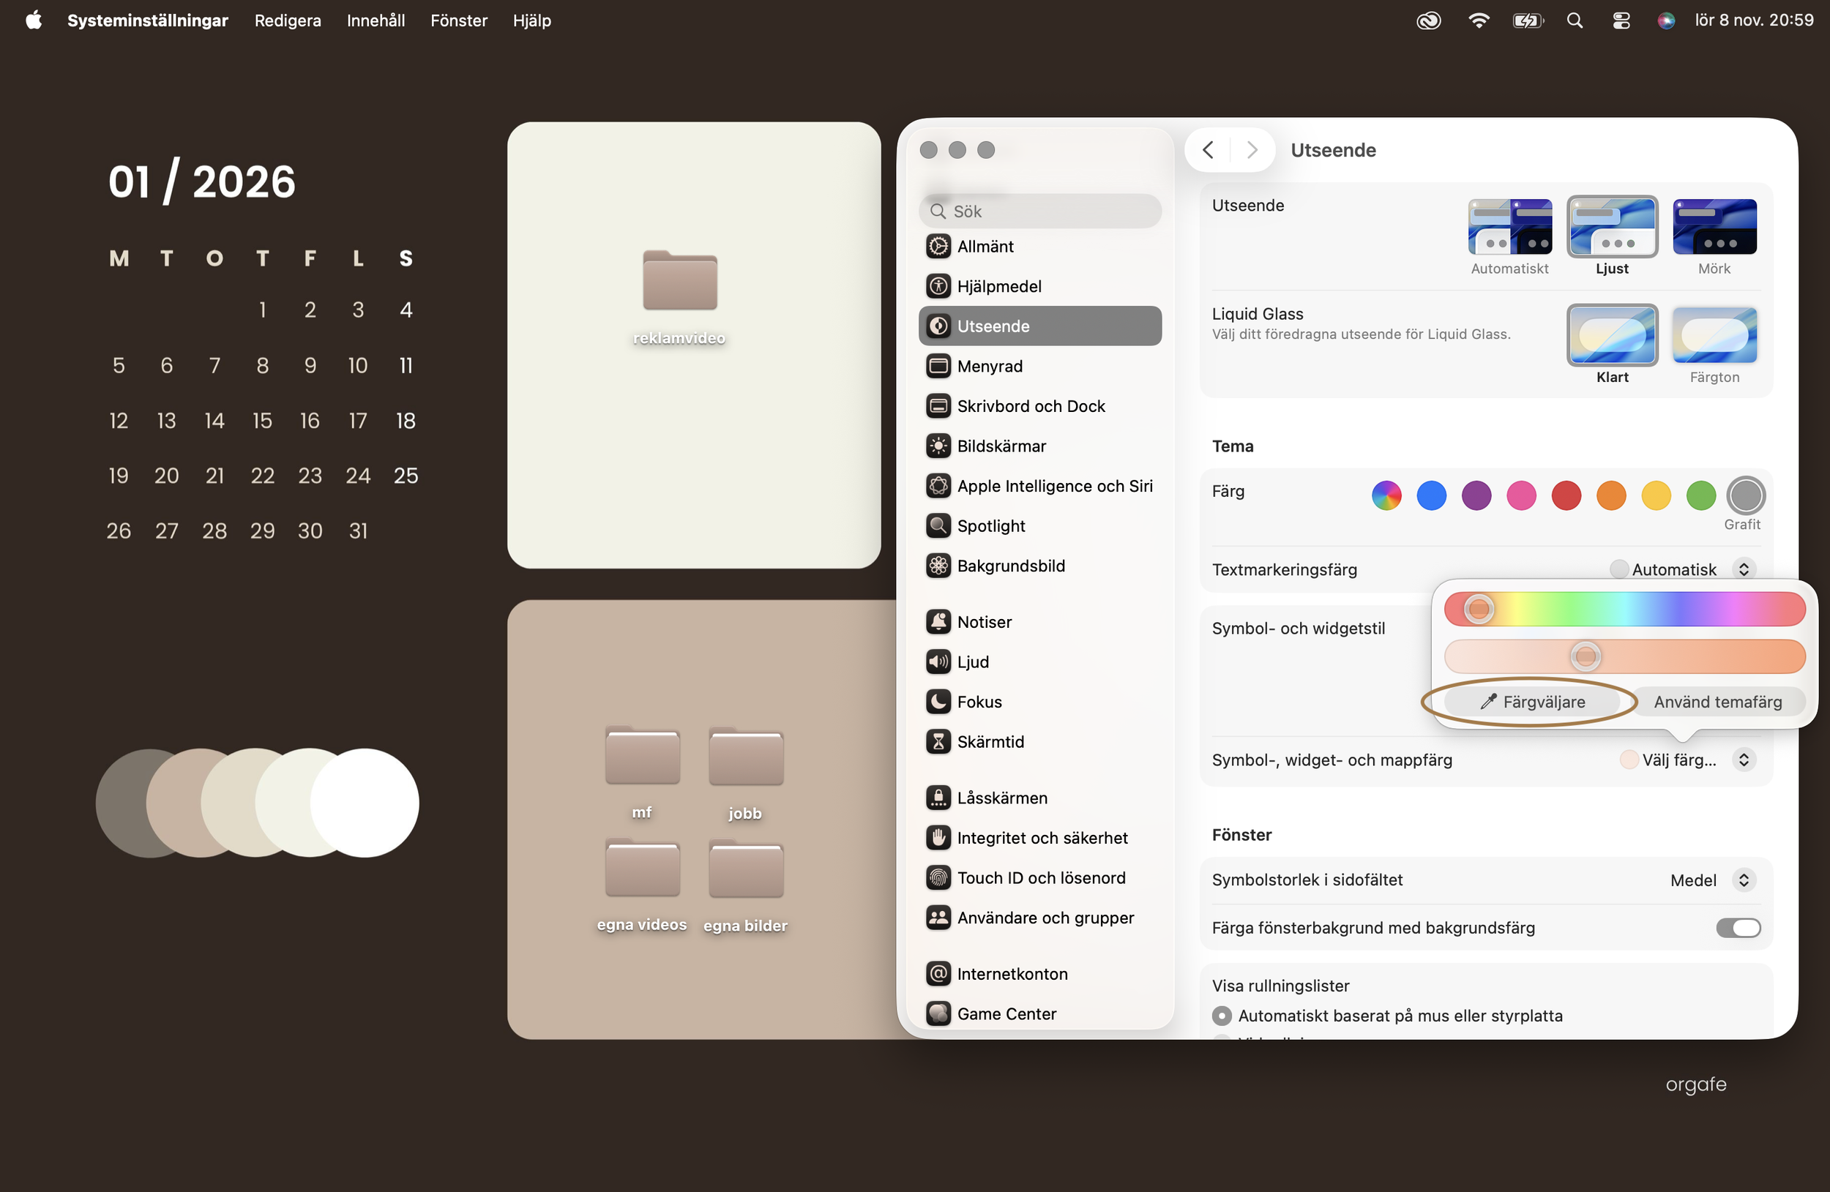Select the purple theme color swatch
This screenshot has width=1830, height=1192.
coord(1476,495)
